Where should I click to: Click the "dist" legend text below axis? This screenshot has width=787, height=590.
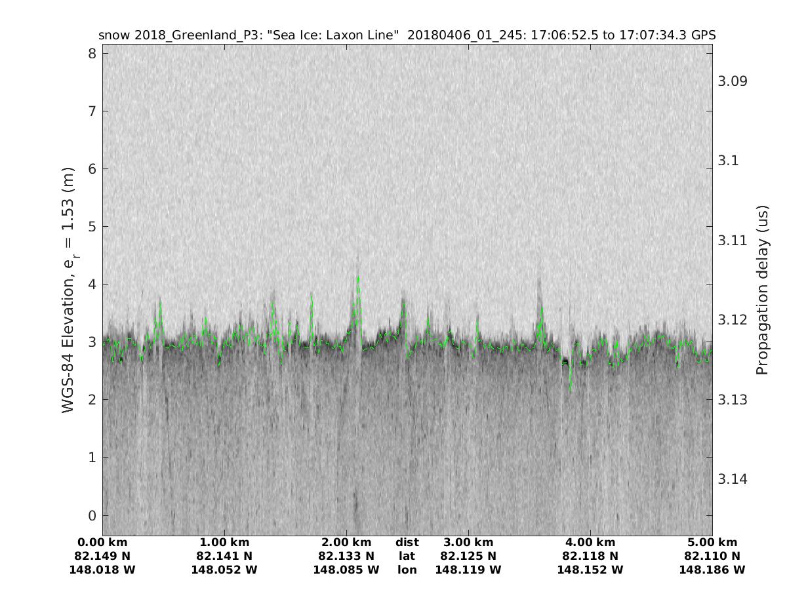click(x=407, y=543)
